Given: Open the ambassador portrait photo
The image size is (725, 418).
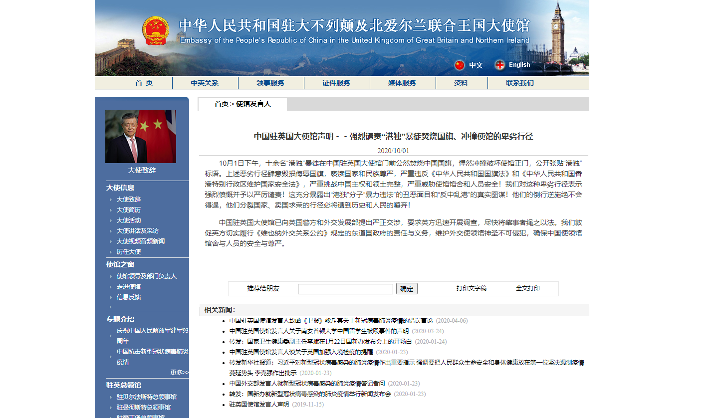Looking at the screenshot, I should [x=141, y=136].
